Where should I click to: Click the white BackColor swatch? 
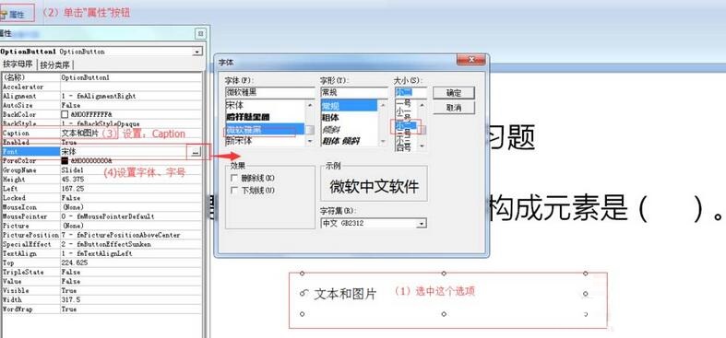coord(65,114)
